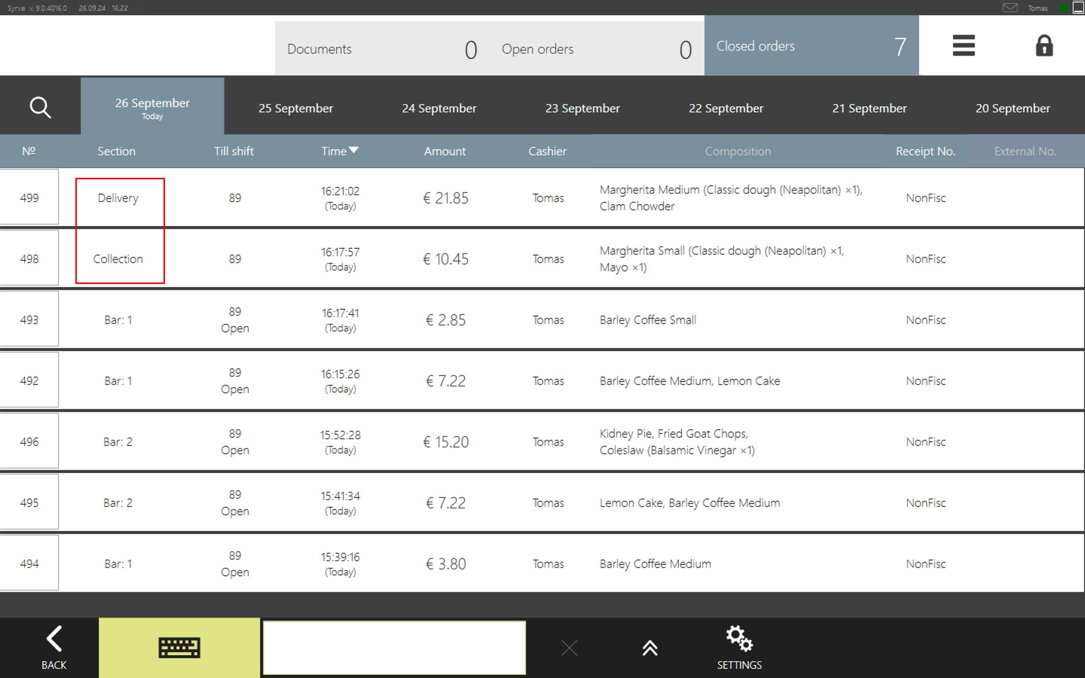Lock the terminal with padlock icon
The height and width of the screenshot is (678, 1085).
(1044, 46)
